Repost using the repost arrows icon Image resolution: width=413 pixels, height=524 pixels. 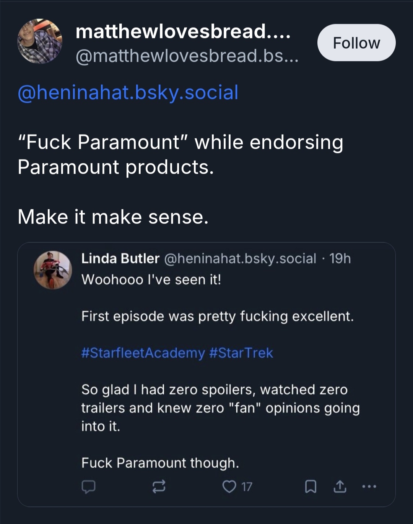point(159,486)
